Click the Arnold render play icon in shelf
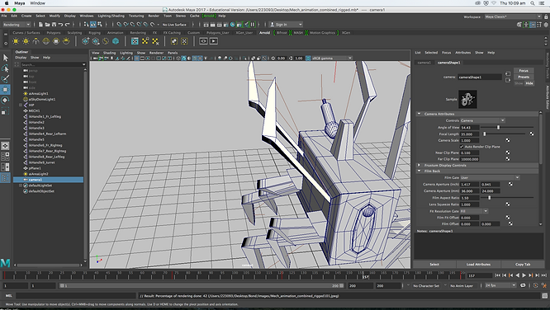This screenshot has height=310, width=550. pos(214,41)
